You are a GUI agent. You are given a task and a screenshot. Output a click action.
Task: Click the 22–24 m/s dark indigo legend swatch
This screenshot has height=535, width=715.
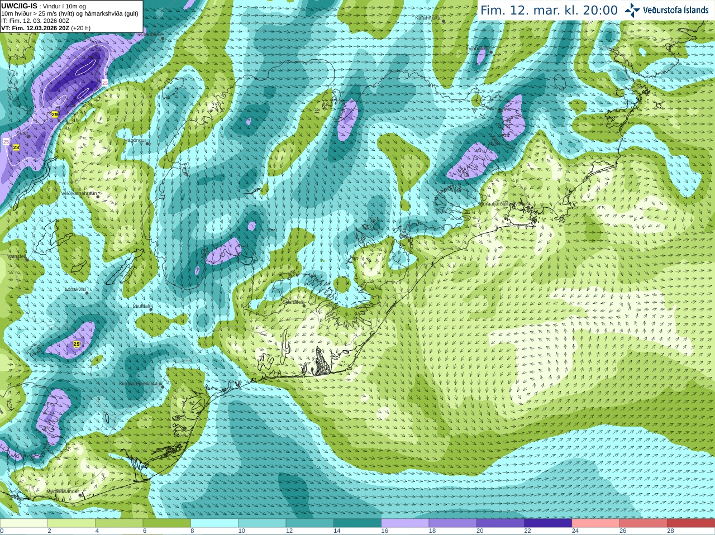[549, 523]
